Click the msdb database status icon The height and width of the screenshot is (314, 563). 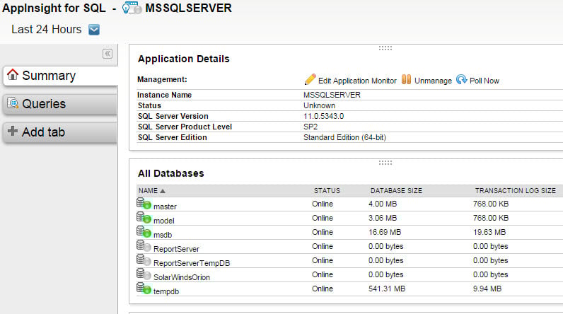144,232
